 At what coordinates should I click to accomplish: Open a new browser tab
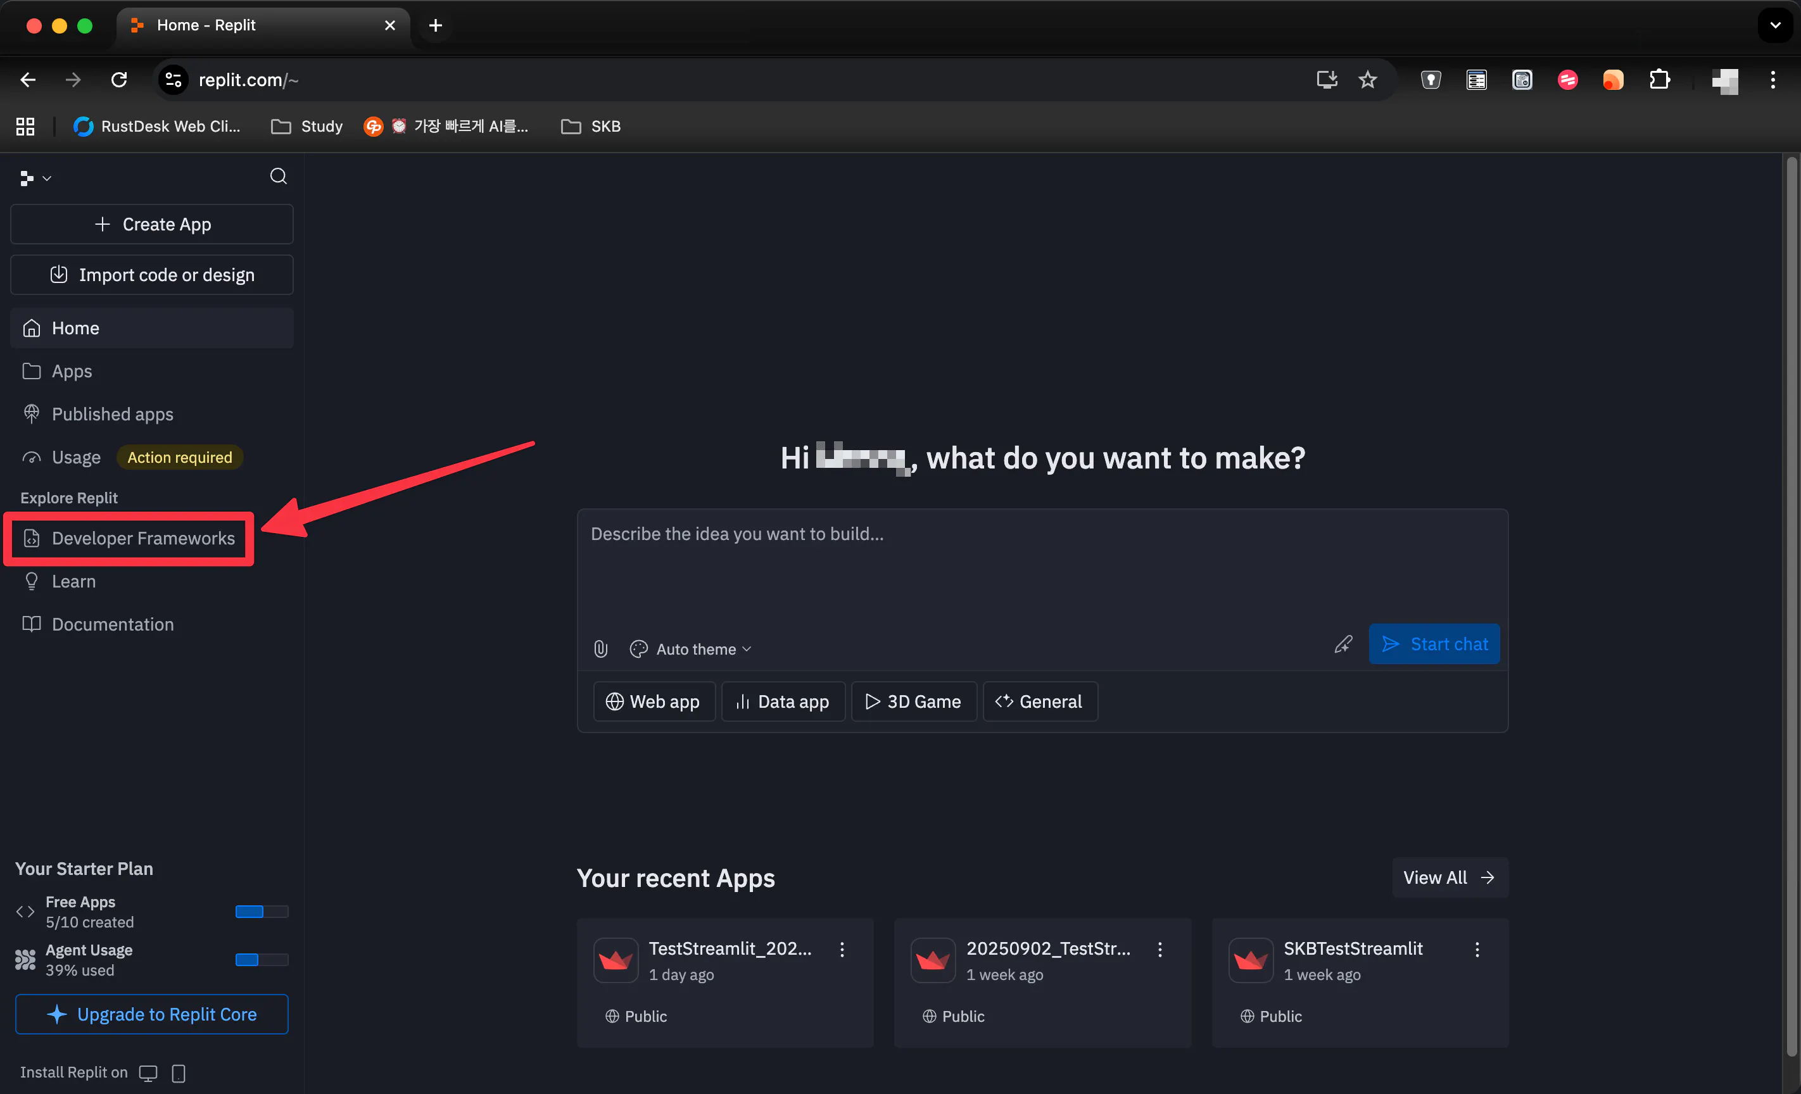tap(436, 25)
